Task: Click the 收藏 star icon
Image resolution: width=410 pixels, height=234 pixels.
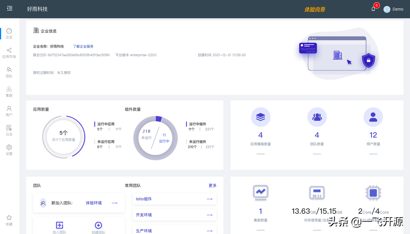Action: [x=9, y=218]
